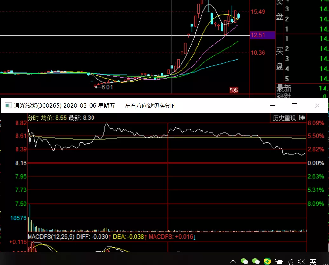Switch input method via 英 indicator
Screen dimensions: 329x265
point(313,261)
